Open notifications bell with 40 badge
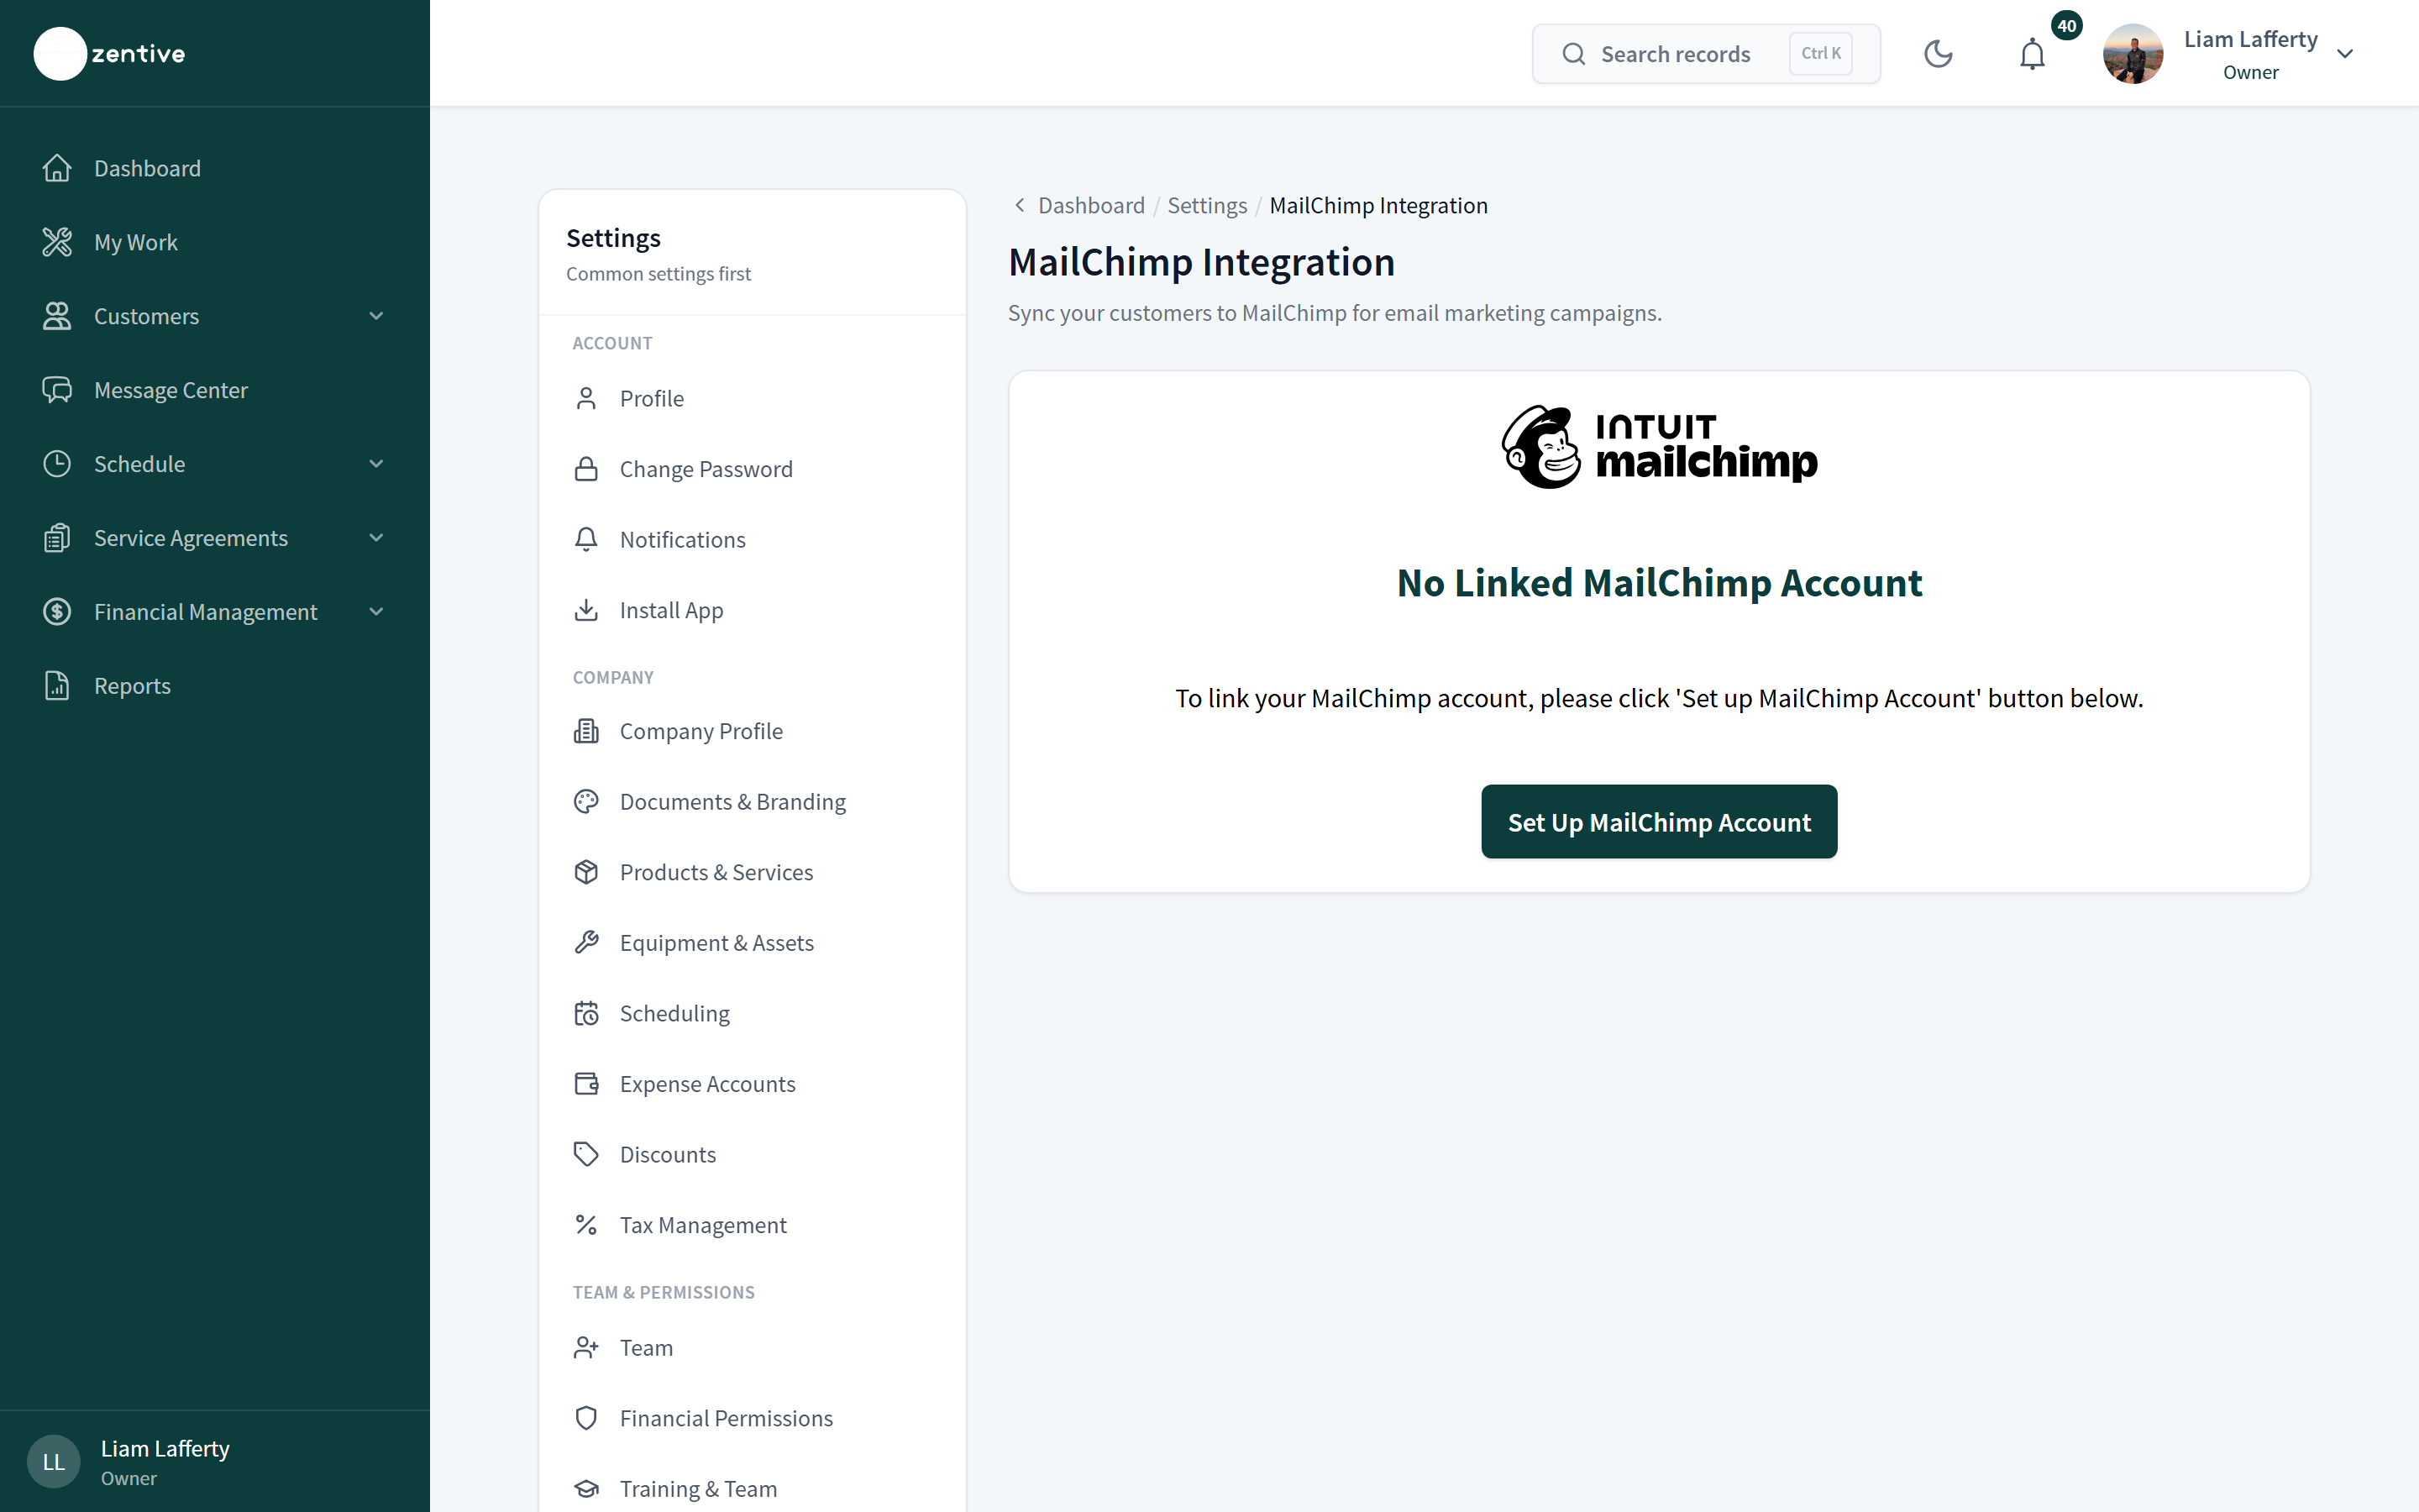Screen dimensions: 2419x1512 2033,53
